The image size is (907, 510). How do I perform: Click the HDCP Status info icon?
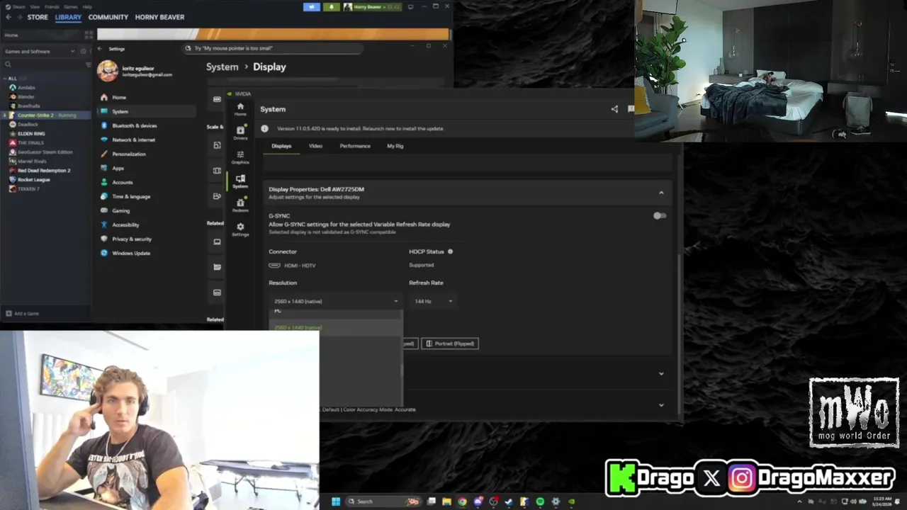tap(450, 251)
